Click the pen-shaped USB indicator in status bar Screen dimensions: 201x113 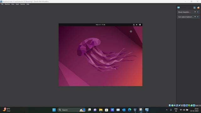pos(179,105)
